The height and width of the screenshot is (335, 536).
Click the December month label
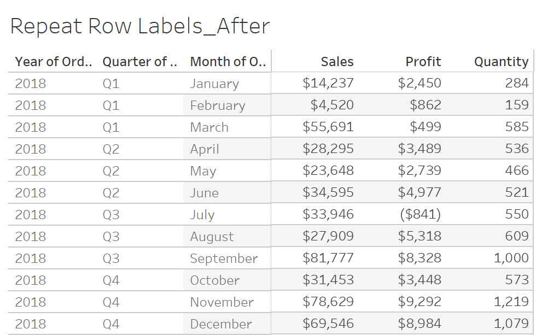(221, 324)
